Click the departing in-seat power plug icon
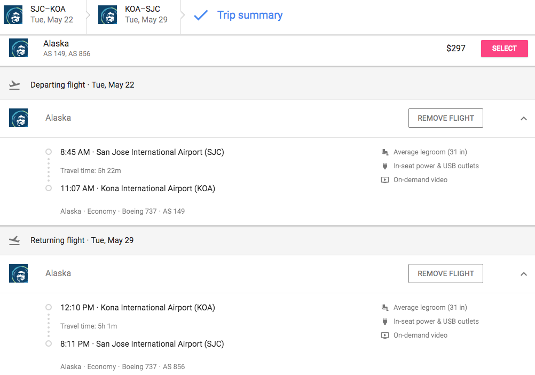Viewport: 535px width, 375px height. click(384, 166)
